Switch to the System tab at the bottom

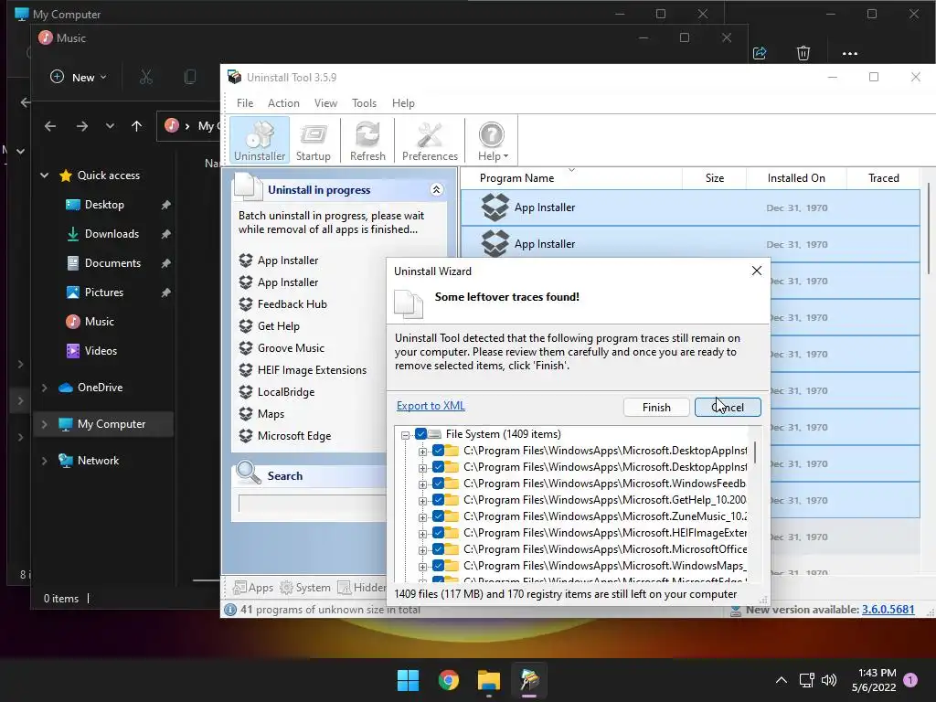pyautogui.click(x=305, y=588)
